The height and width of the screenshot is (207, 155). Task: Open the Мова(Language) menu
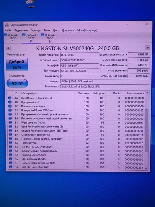tap(87, 30)
